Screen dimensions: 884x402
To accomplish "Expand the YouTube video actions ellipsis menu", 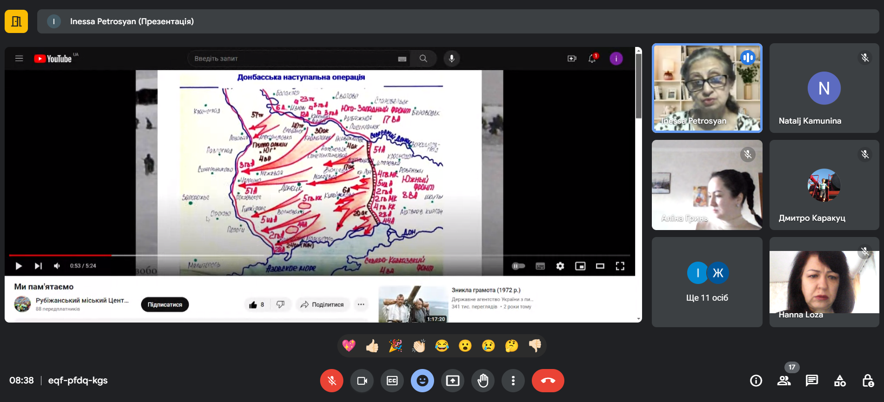I will pyautogui.click(x=361, y=304).
